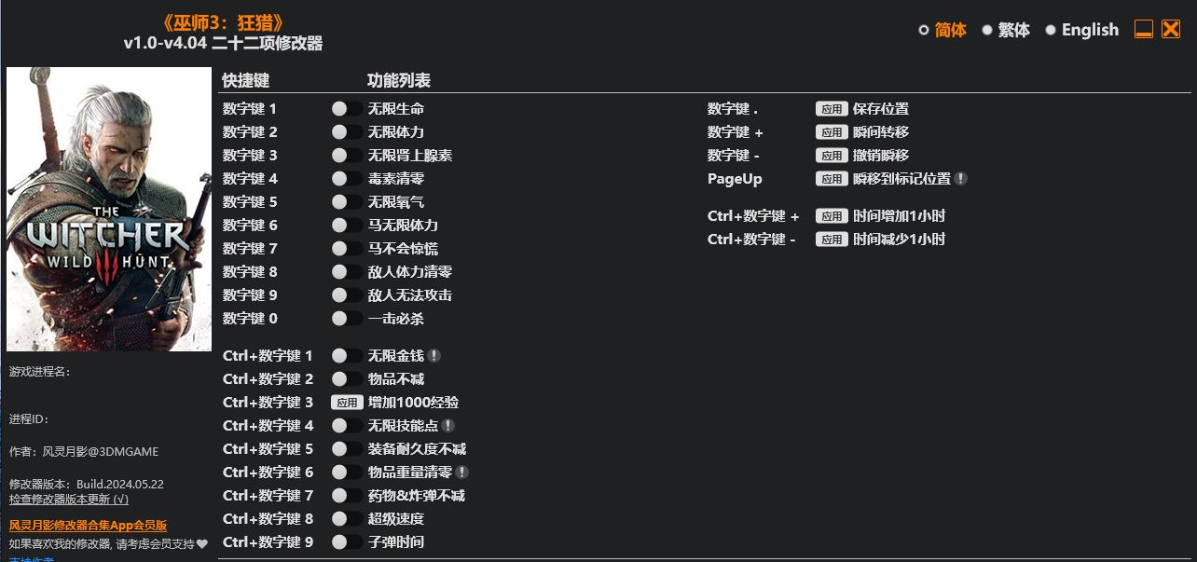1197x562 pixels.
Task: Minimize the trainer window
Action: (x=1144, y=30)
